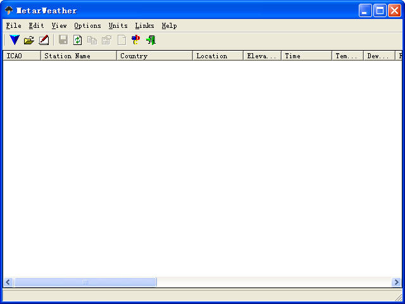Open the Links menu
Image resolution: width=405 pixels, height=304 pixels.
[x=145, y=25]
